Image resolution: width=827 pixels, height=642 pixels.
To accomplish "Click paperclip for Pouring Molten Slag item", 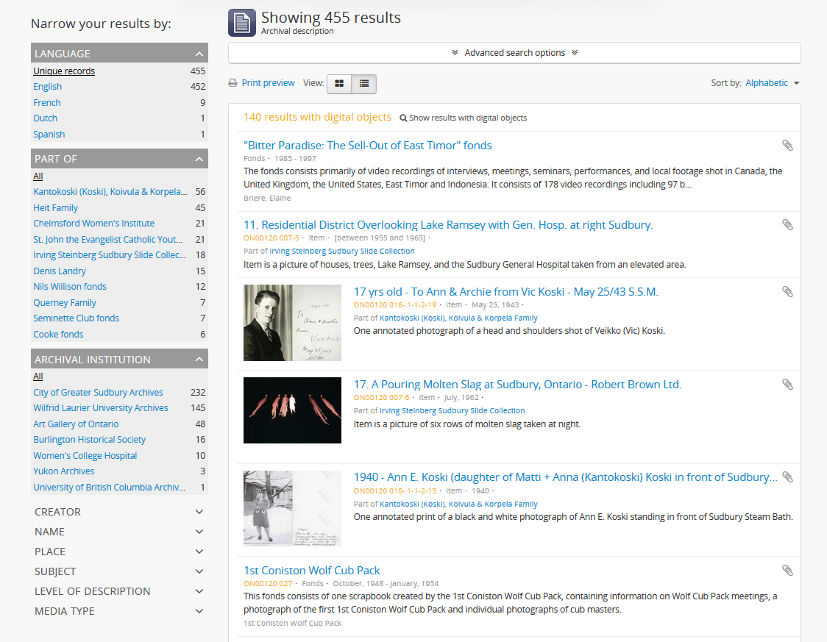I will [x=787, y=385].
